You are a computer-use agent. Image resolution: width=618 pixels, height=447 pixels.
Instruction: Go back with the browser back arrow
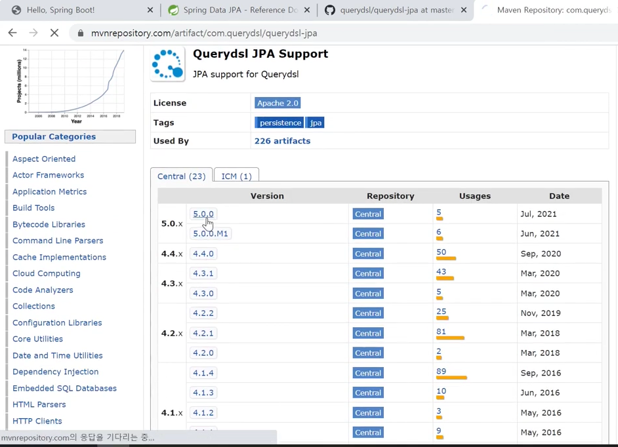[12, 33]
